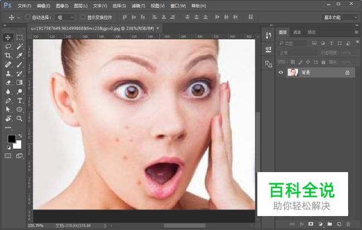Select the Rectangular Marquee tool
This screenshot has width=362, height=230.
[x=19, y=37]
